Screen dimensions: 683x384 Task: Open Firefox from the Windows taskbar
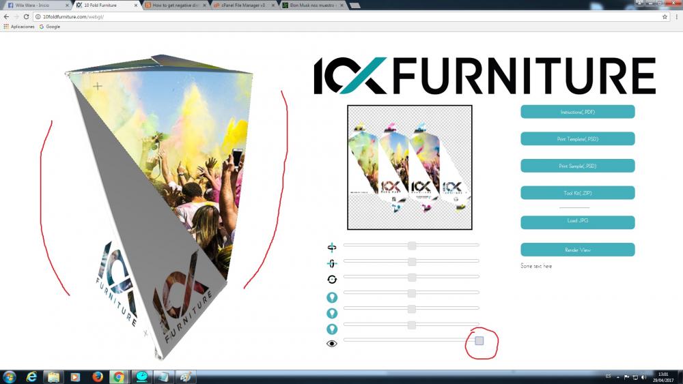coord(96,376)
